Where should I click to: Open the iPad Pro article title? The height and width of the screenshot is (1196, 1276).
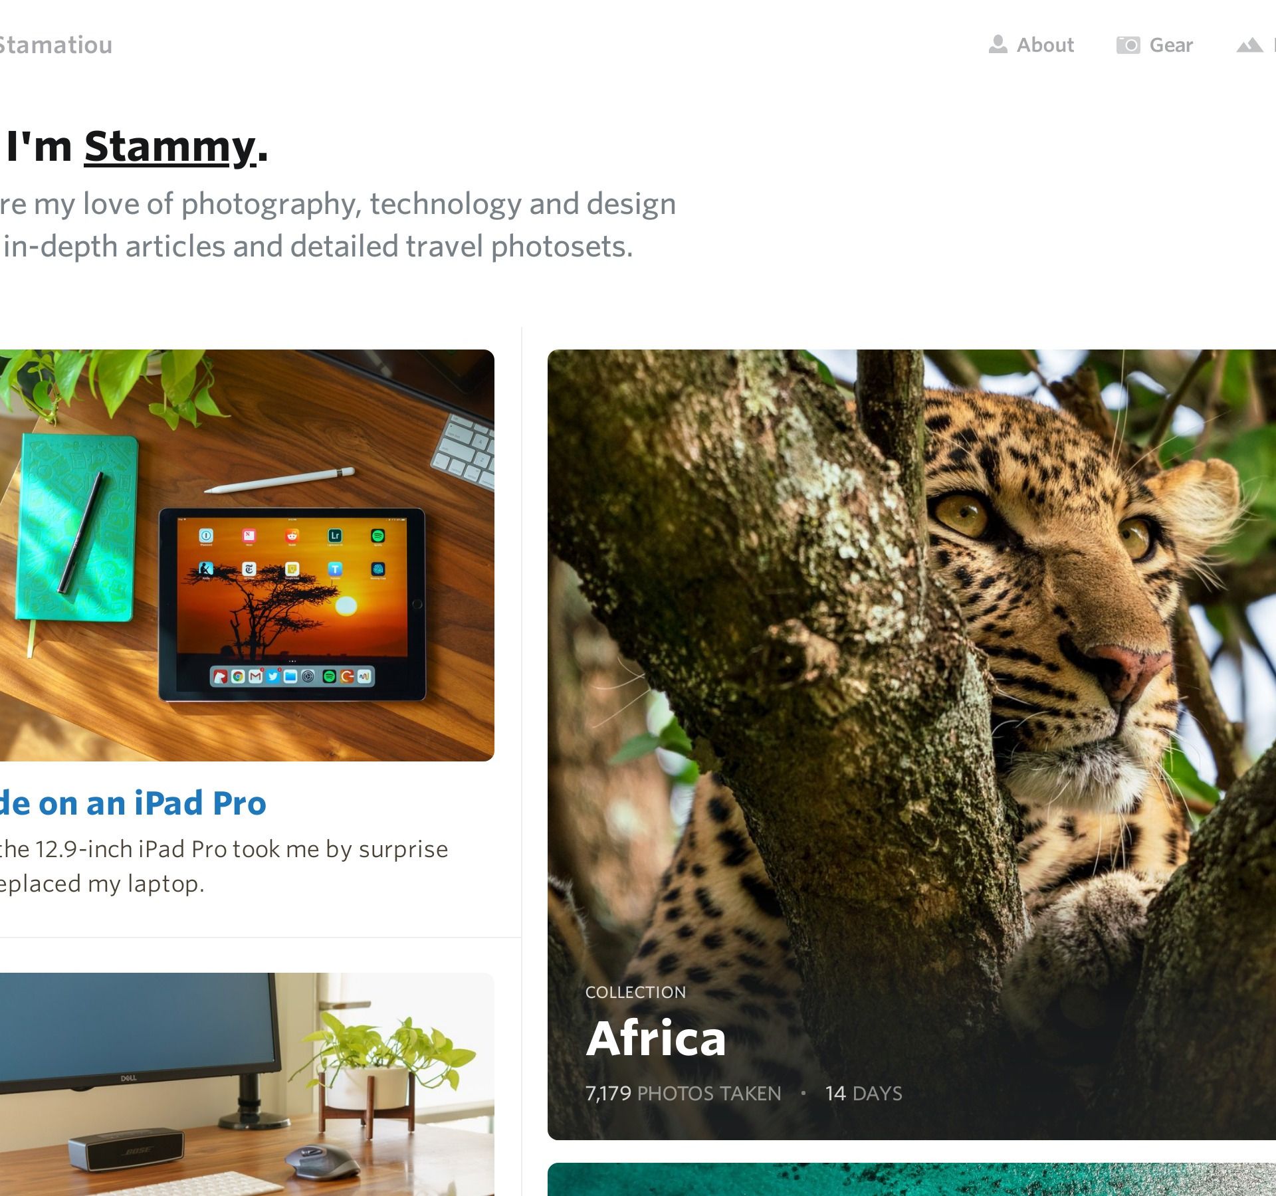[133, 803]
